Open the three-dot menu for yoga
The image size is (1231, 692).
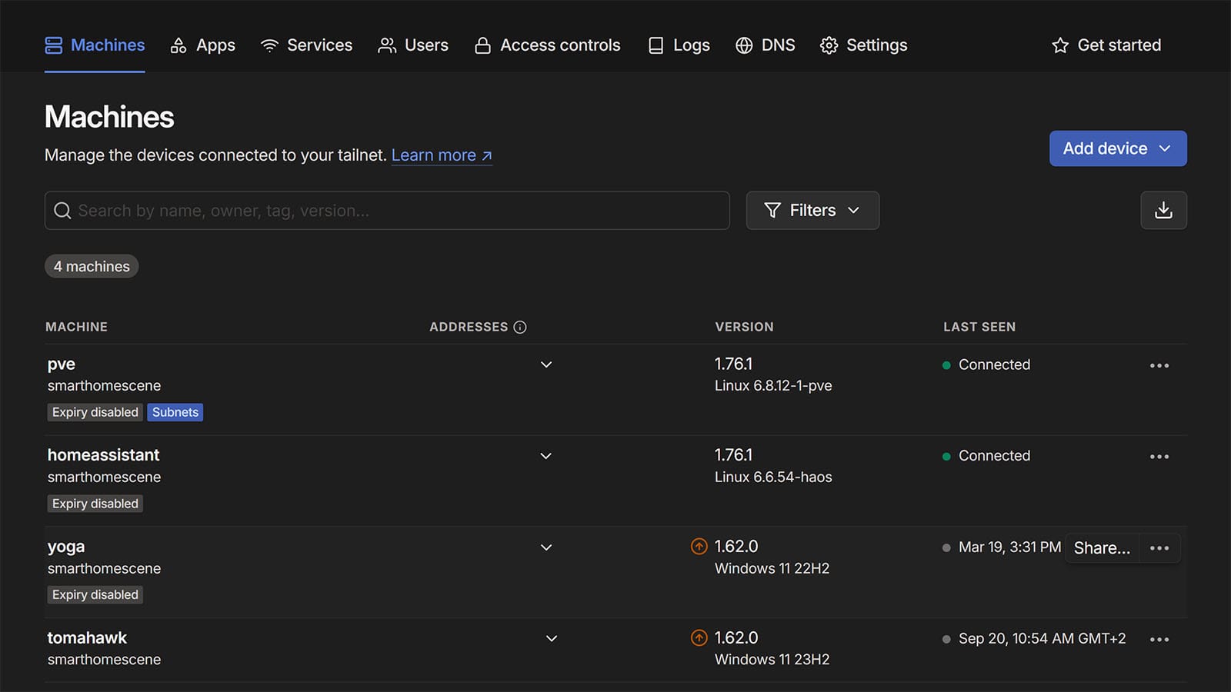pyautogui.click(x=1159, y=548)
